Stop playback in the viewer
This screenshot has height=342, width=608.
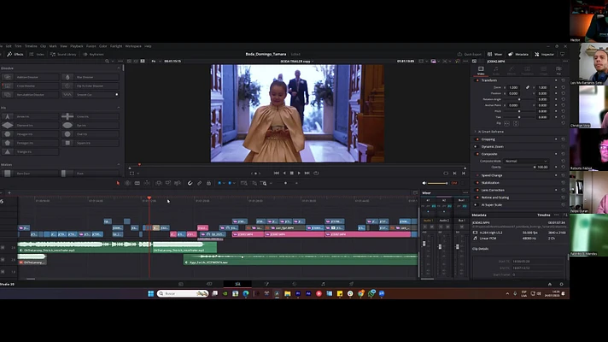[291, 173]
